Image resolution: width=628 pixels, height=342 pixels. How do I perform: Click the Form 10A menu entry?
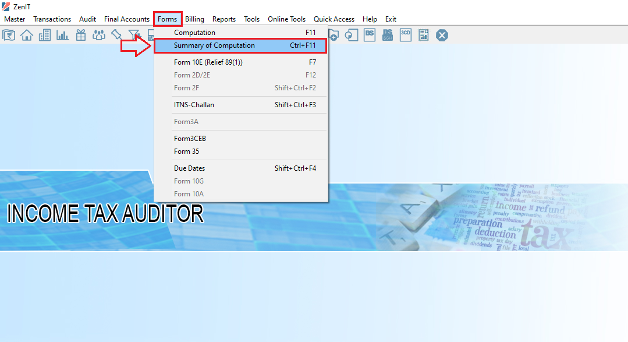(241, 193)
